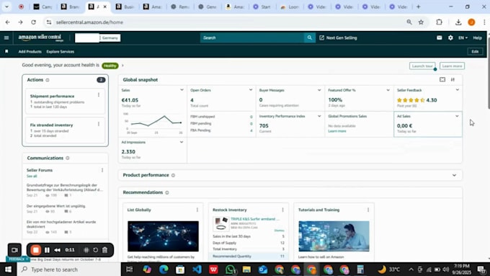The height and width of the screenshot is (276, 490).
Task: Delete the recording with trash icon
Action: [105, 250]
